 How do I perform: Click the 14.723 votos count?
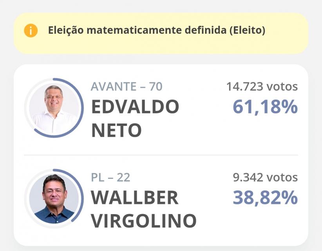click(x=262, y=86)
